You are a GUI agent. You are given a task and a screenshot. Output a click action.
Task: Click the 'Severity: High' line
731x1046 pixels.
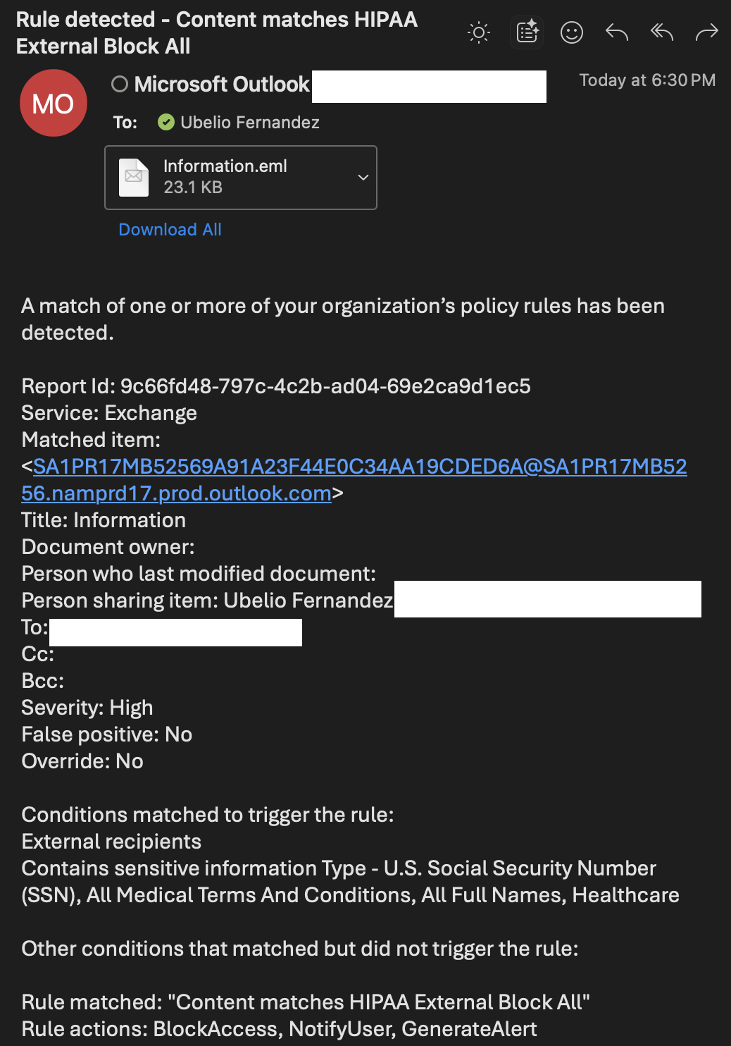(x=87, y=708)
